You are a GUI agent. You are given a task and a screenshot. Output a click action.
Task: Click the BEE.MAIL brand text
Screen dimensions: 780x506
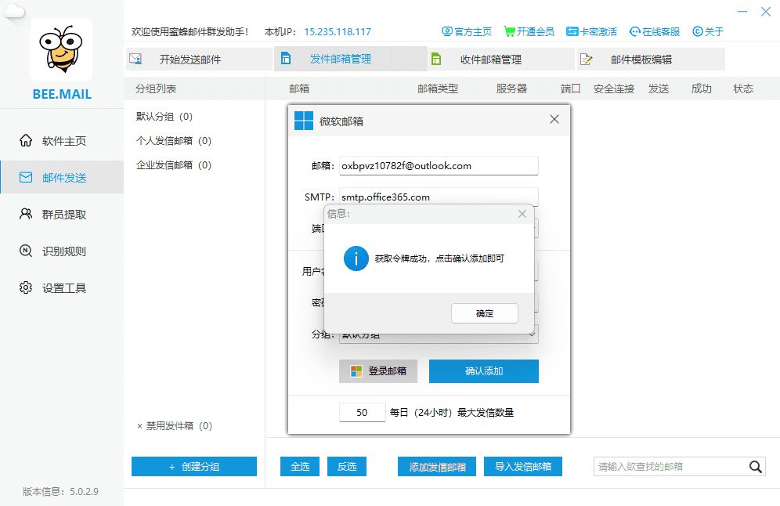point(62,94)
